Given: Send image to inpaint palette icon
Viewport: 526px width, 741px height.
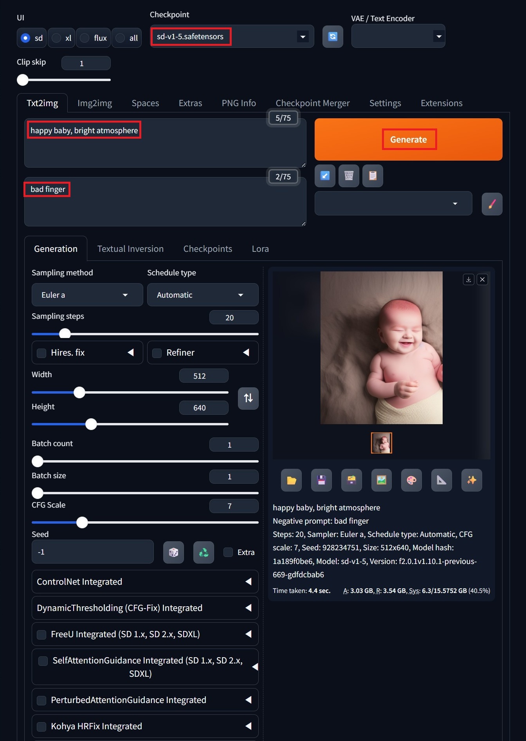Looking at the screenshot, I should [411, 480].
